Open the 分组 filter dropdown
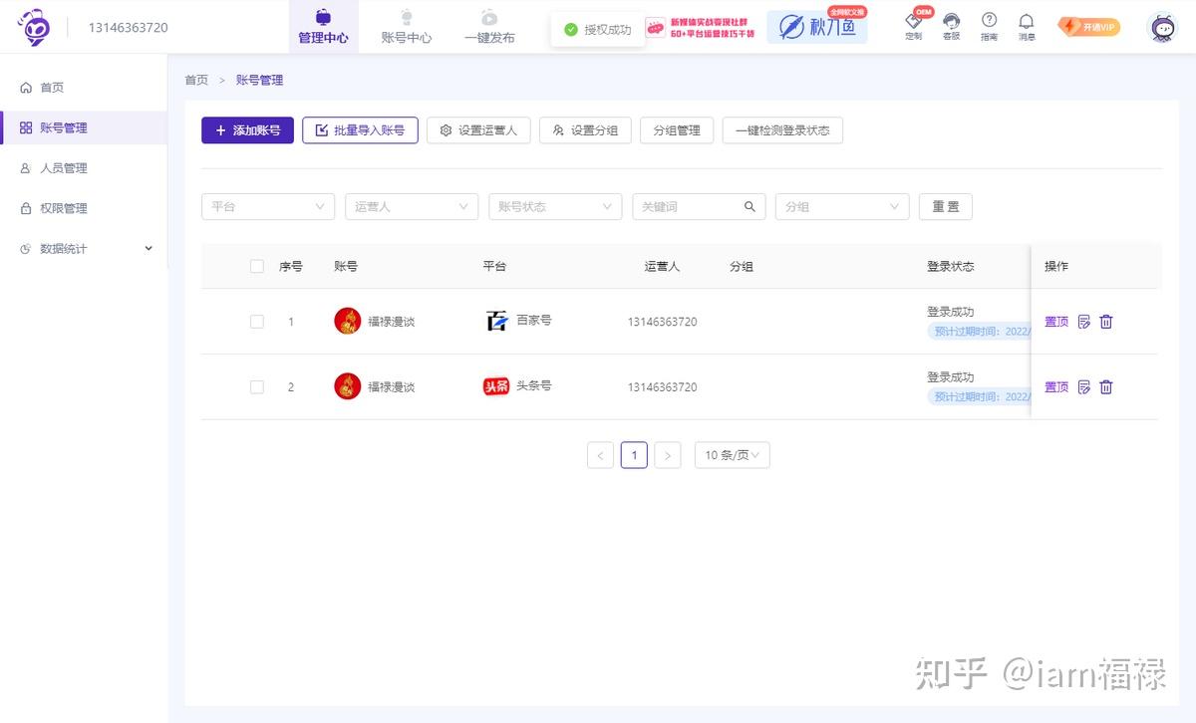The width and height of the screenshot is (1196, 723). point(842,206)
